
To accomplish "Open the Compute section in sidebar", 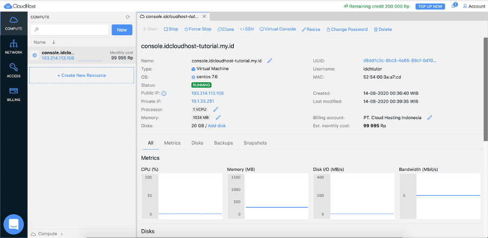I will pyautogui.click(x=14, y=23).
